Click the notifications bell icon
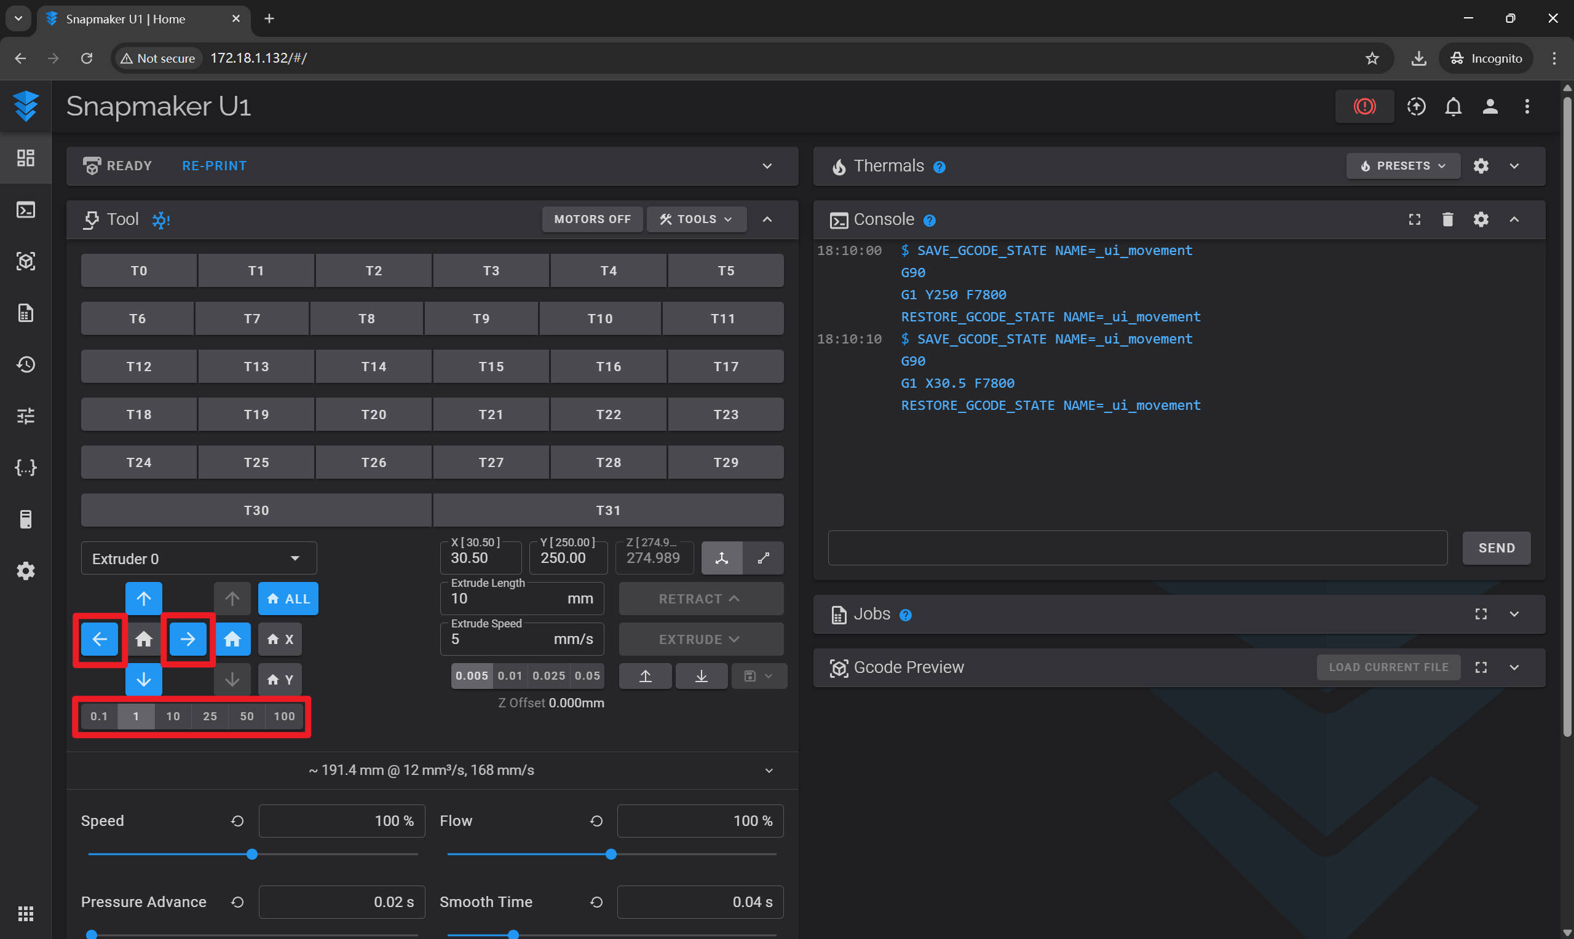The width and height of the screenshot is (1574, 939). click(1452, 106)
